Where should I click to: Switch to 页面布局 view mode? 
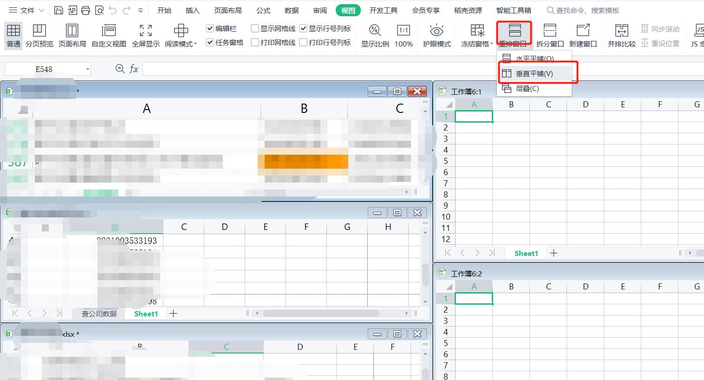coord(72,35)
